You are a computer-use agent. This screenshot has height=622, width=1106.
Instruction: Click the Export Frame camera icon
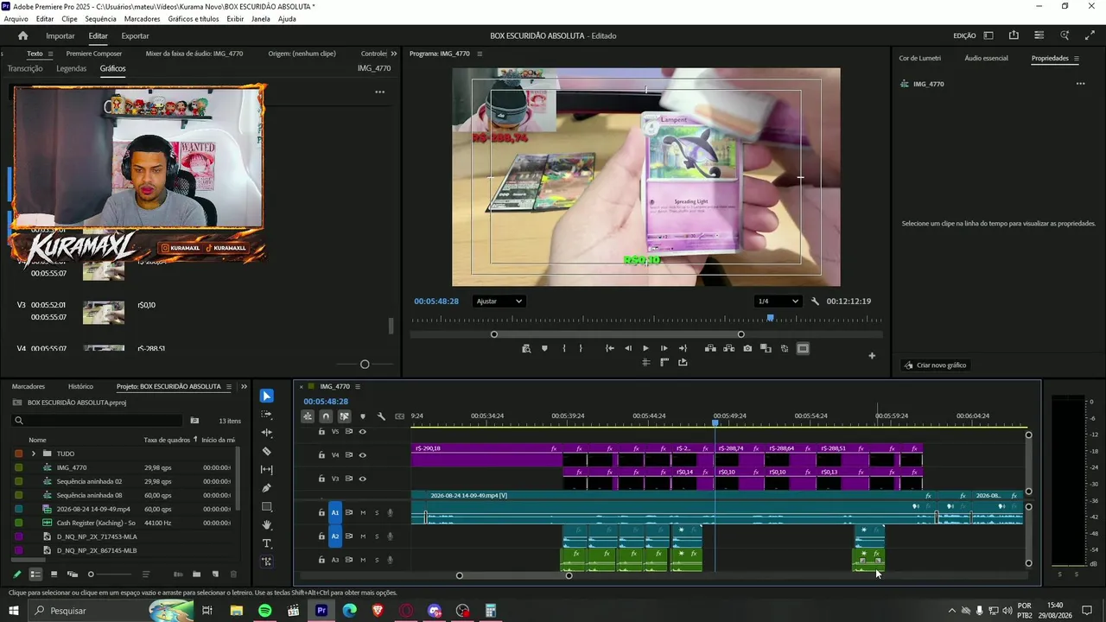coord(747,349)
